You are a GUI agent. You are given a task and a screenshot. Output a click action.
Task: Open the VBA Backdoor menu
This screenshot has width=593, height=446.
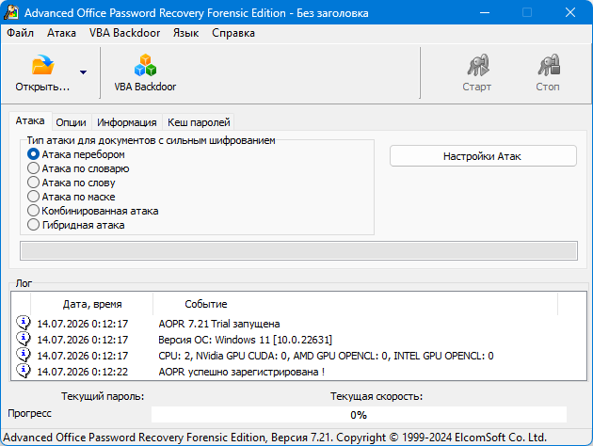pos(124,33)
